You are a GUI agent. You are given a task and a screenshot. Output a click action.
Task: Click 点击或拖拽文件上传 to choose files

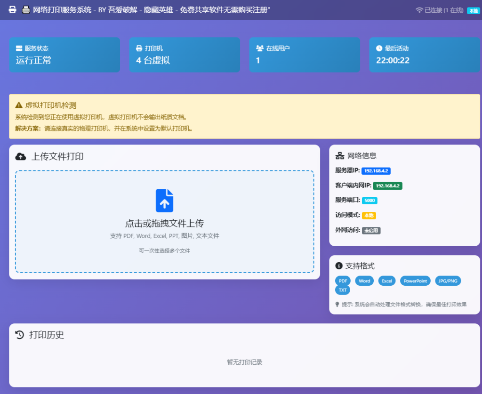click(x=164, y=224)
